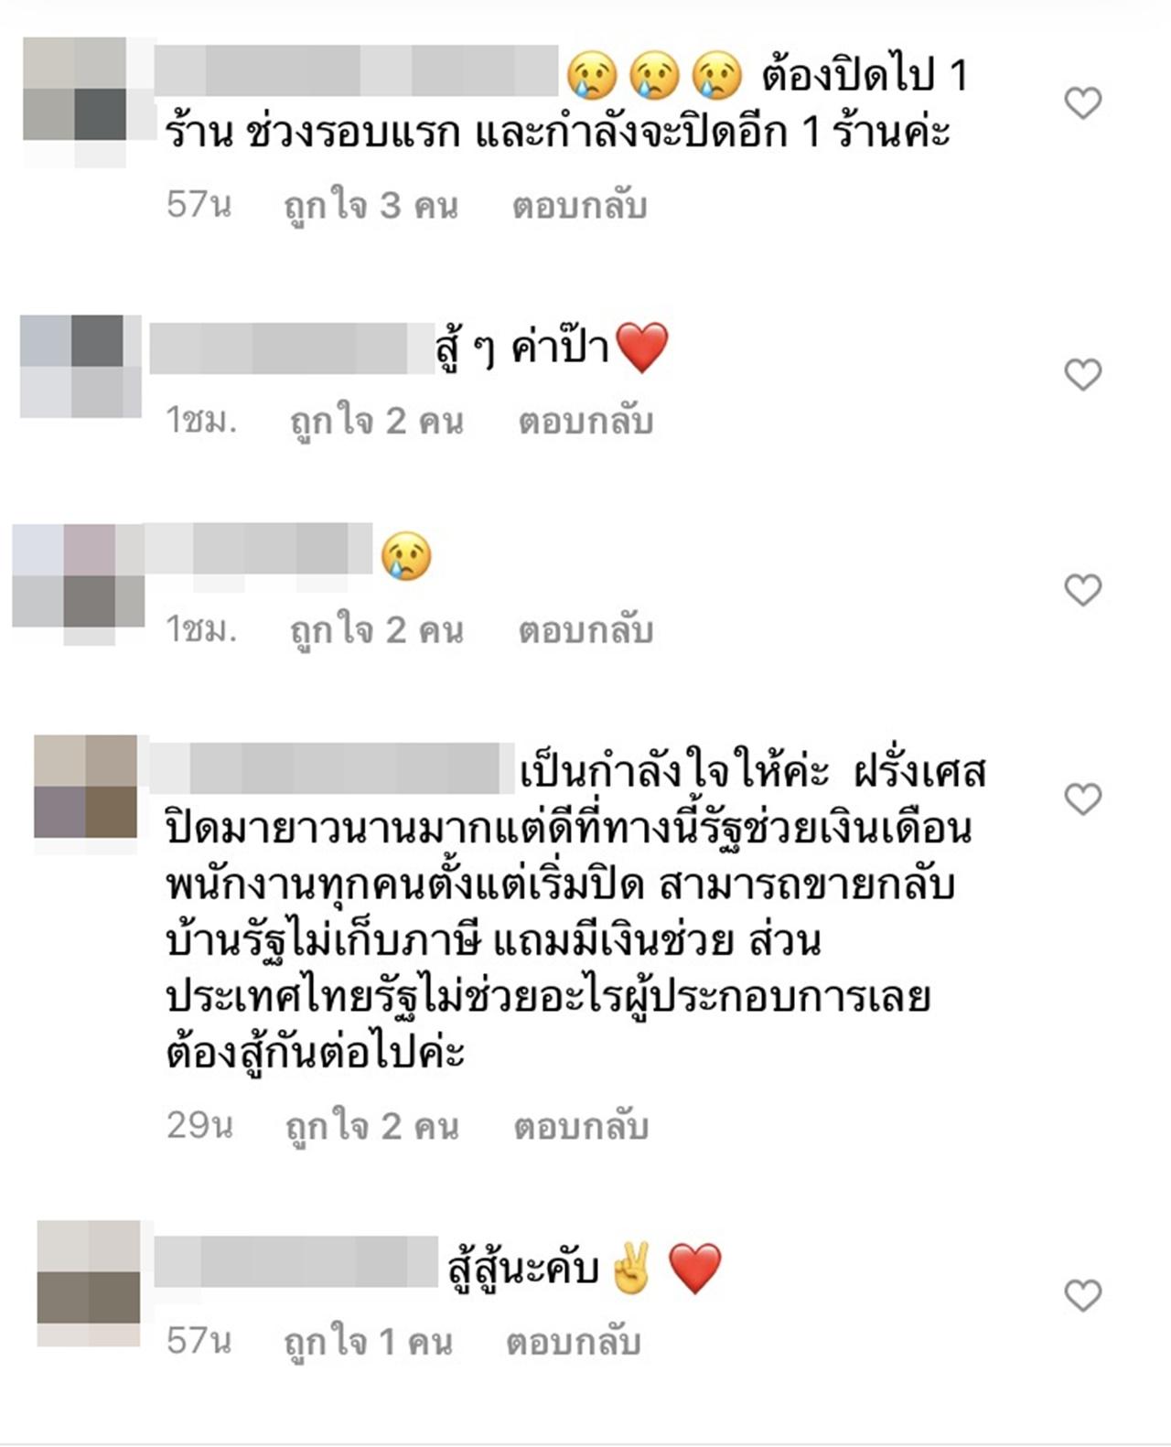
Task: Like the comment about closing one shop
Action: point(1083,103)
